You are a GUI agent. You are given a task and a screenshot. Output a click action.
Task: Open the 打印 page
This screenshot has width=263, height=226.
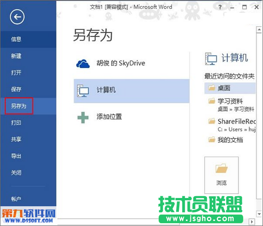pos(28,123)
